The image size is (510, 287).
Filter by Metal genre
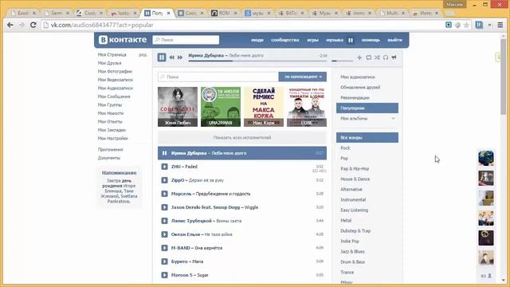pyautogui.click(x=346, y=221)
